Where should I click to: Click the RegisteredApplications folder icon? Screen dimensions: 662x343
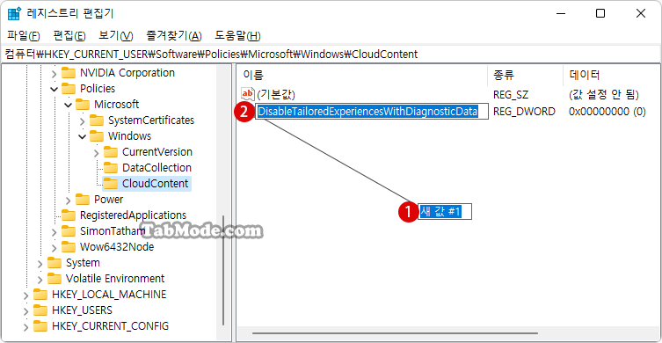click(x=69, y=215)
